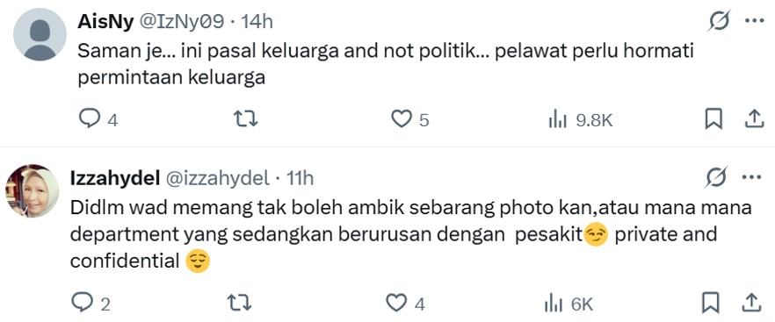Open more options menu on Izzahydel's tweet
Viewport: 775px width, 322px height.
[751, 177]
